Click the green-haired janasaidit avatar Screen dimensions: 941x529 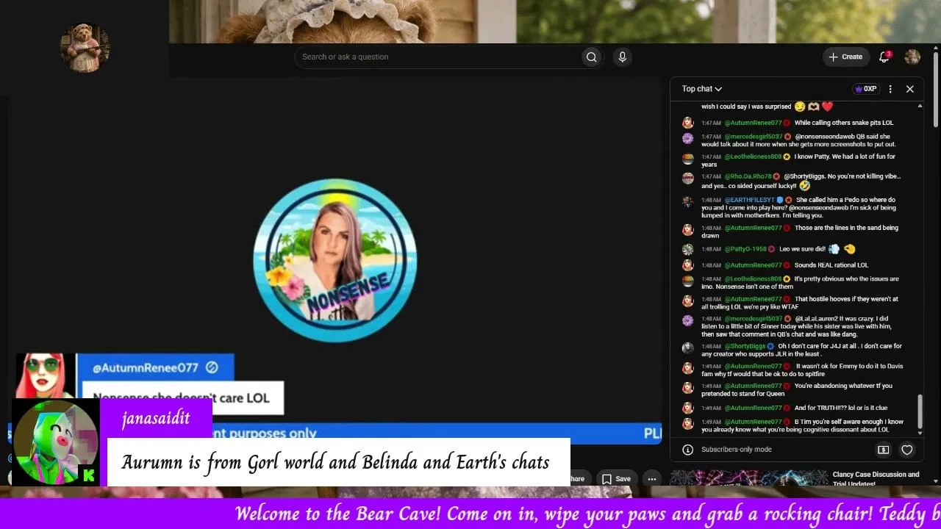[55, 442]
